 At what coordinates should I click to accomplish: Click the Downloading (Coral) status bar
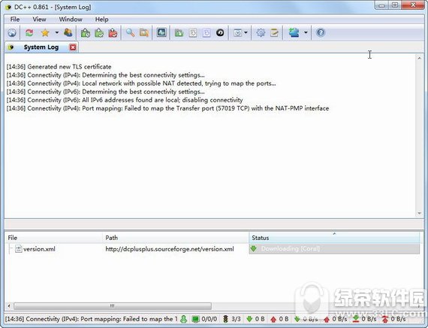tap(334, 249)
